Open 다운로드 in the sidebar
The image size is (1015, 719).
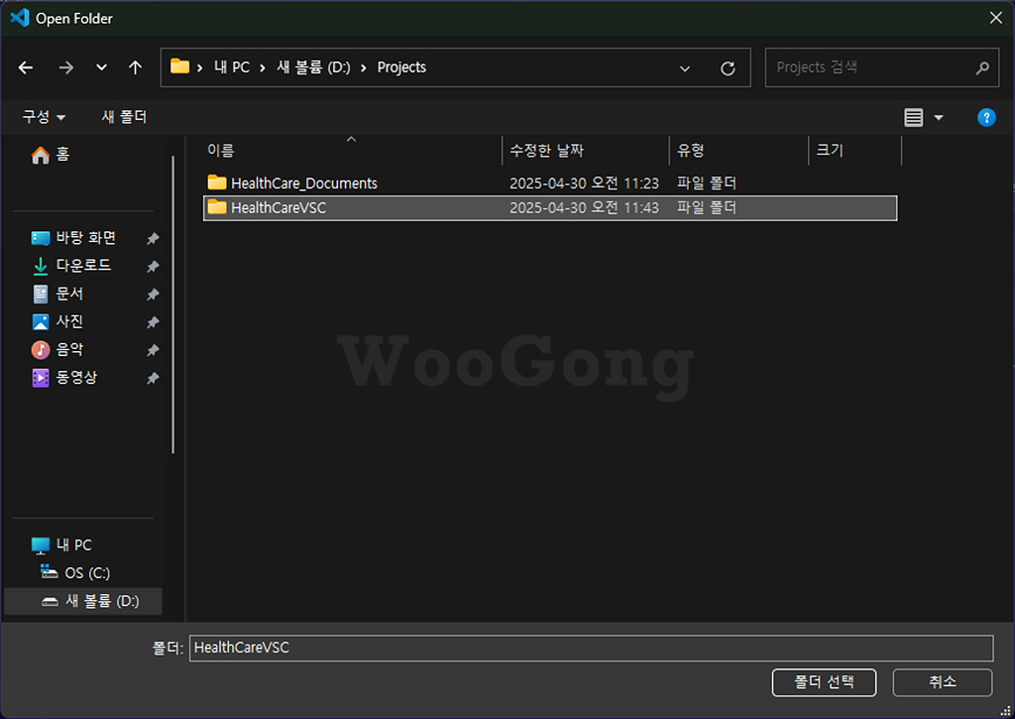[x=71, y=266]
